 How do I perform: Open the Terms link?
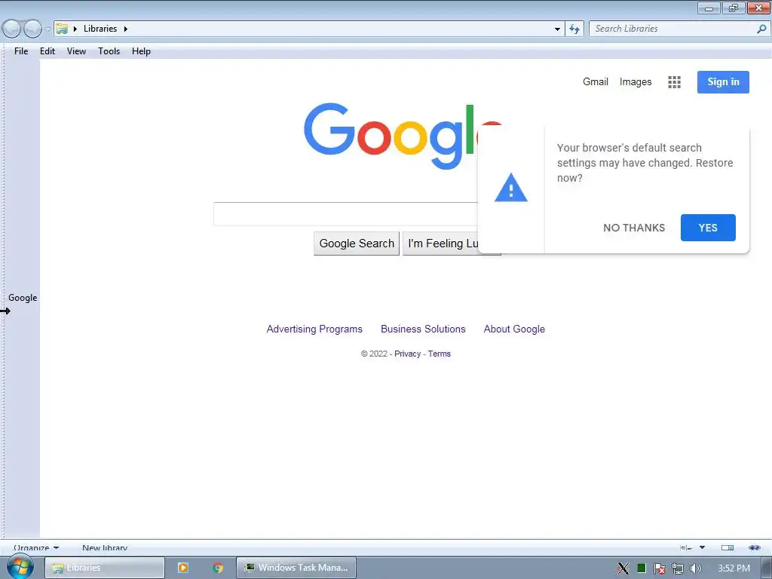point(440,354)
